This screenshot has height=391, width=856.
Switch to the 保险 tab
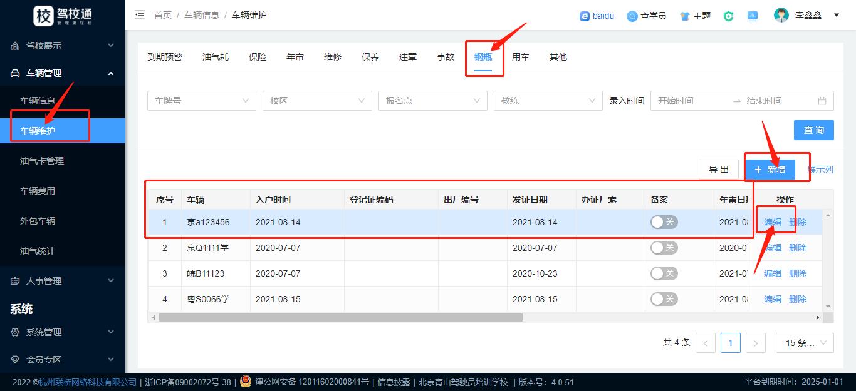258,57
